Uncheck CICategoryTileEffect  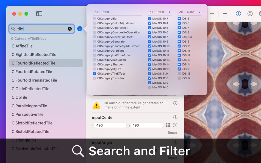pos(95,74)
